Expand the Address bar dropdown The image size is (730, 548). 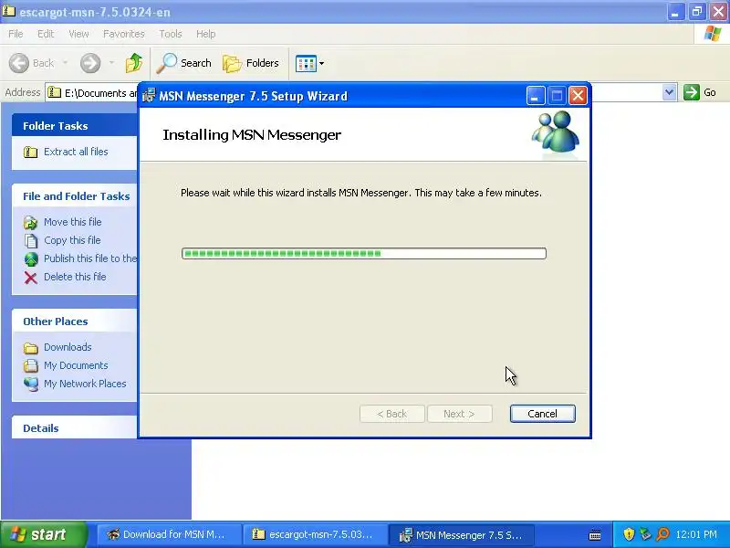coord(669,92)
